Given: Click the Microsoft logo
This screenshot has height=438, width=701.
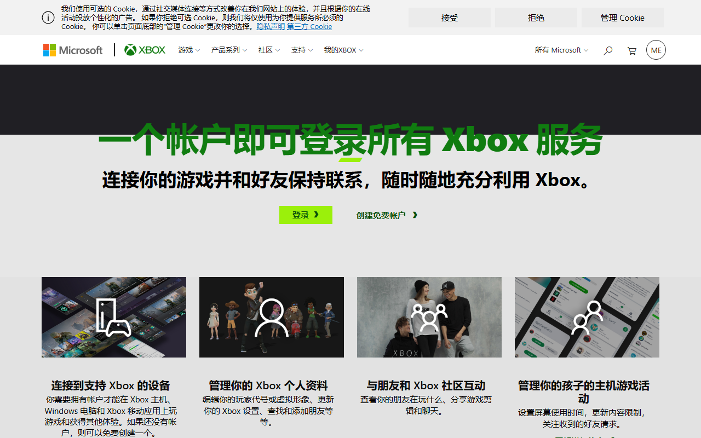Looking at the screenshot, I should tap(73, 50).
